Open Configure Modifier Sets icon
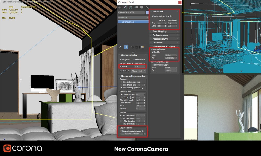 [x=143, y=47]
